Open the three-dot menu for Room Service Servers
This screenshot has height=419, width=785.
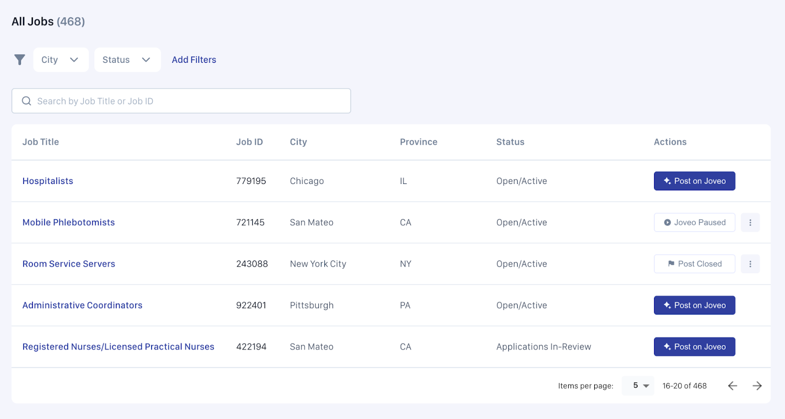coord(750,264)
